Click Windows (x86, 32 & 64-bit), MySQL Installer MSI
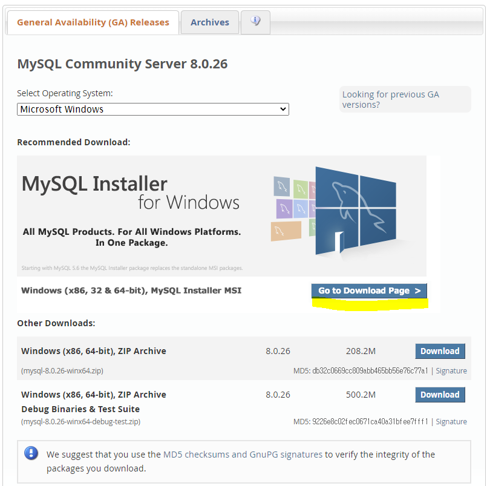Image resolution: width=487 pixels, height=486 pixels. pyautogui.click(x=131, y=291)
